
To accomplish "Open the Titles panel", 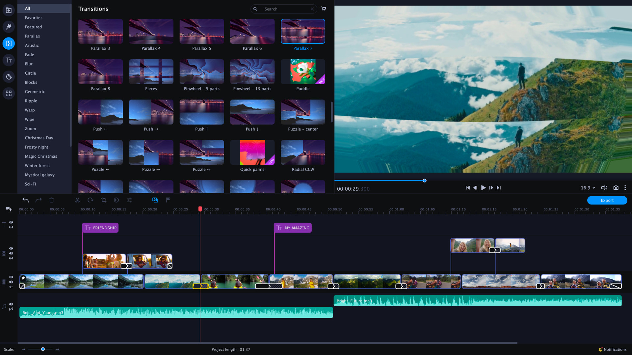I will pyautogui.click(x=8, y=60).
